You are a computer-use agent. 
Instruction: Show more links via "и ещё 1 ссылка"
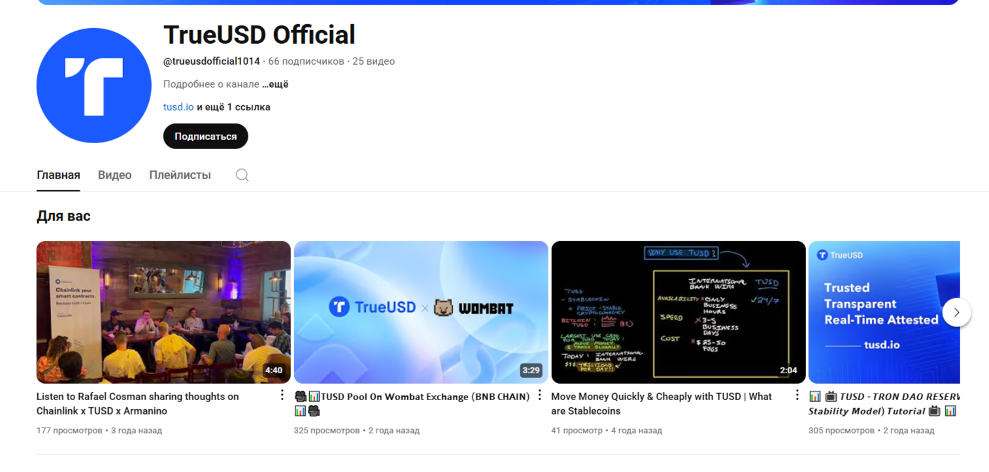233,107
